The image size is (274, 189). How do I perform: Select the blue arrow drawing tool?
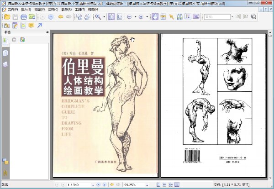pos(40,26)
